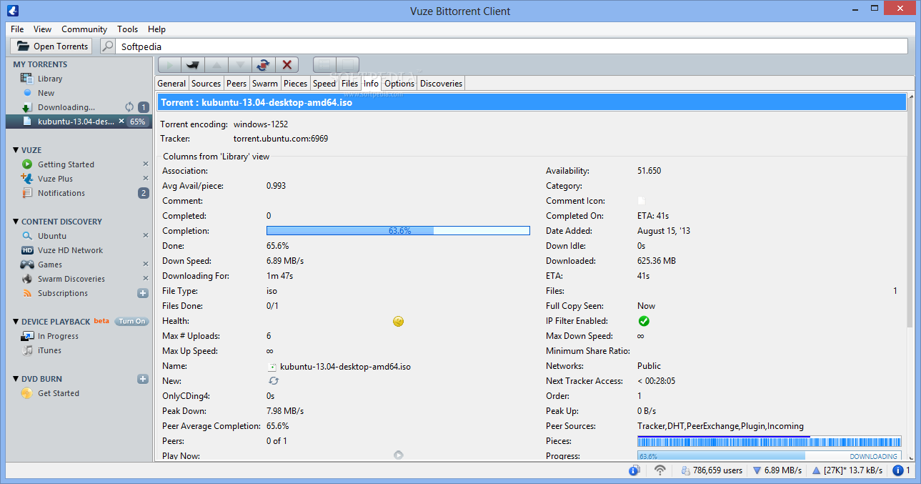Viewport: 921px width, 484px height.
Task: Collapse the VUZE section
Action: tap(16, 150)
